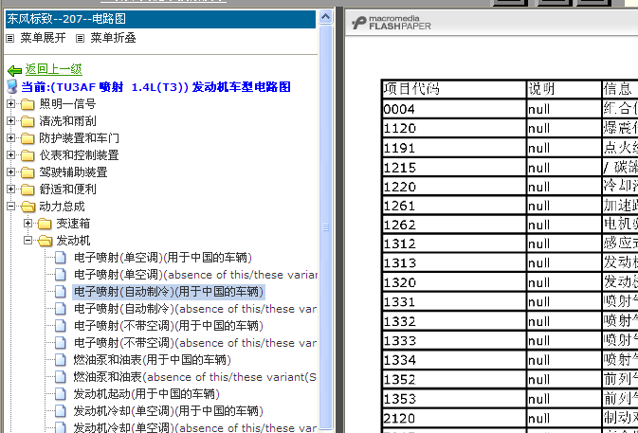The image size is (638, 433).
Task: Click the Macromedia FlashPaper logo
Action: coord(391,23)
